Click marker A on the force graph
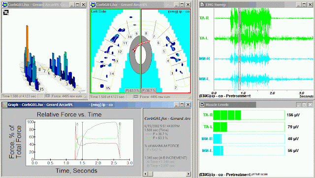The image size is (315, 178). (x=77, y=124)
